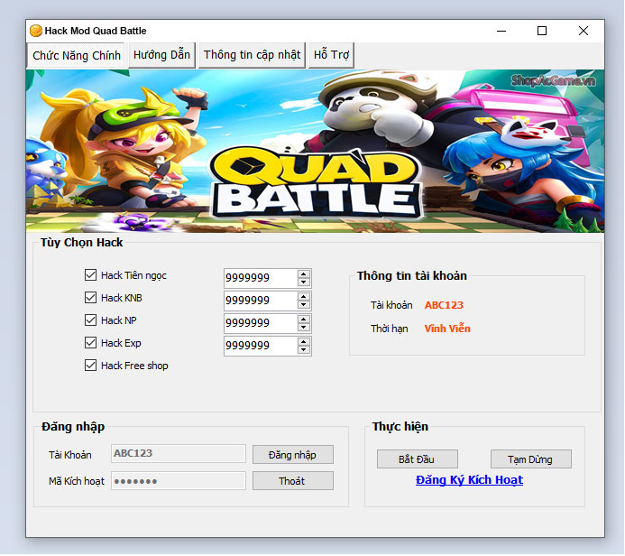625x556 pixels.
Task: Click the Mã Kích hoạt password field
Action: pos(179,481)
